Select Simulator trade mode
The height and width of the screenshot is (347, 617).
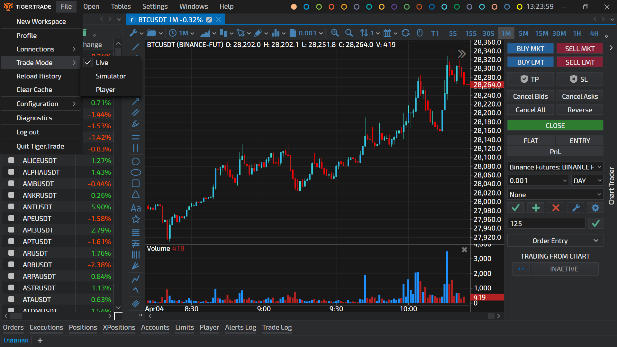[x=111, y=76]
